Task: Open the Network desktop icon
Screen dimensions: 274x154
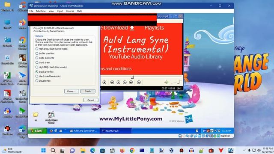Action: [x=8, y=42]
